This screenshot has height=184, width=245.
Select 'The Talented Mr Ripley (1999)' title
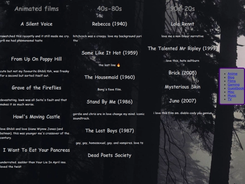pyautogui.click(x=182, y=49)
